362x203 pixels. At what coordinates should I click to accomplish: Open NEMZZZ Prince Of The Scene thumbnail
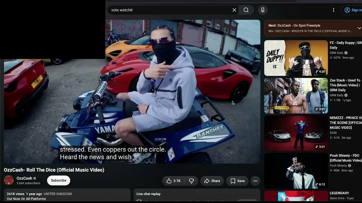[296, 133]
